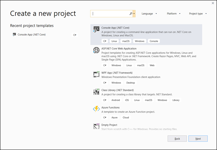Choose the WPF App (.NET Framework) template title
This screenshot has width=217, height=150.
[116, 73]
